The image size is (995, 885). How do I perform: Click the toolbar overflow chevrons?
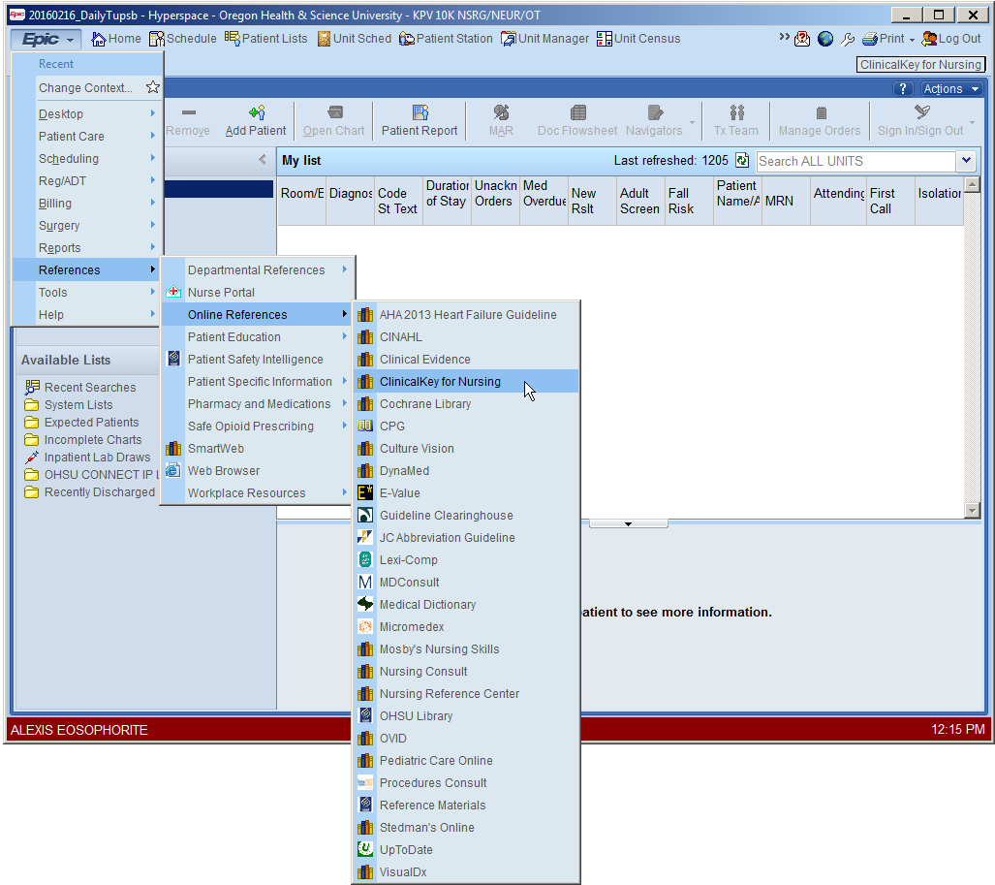point(785,37)
